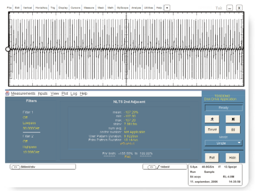
Task: Click the Reset button
Action: 212,129
